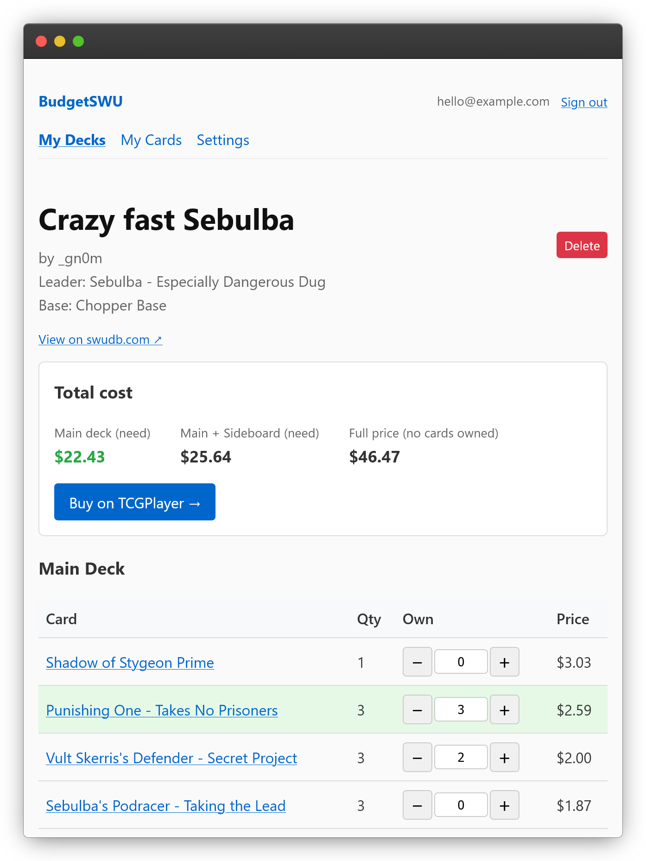Add one owned Sebulba's Podracer
The width and height of the screenshot is (646, 861).
point(504,805)
